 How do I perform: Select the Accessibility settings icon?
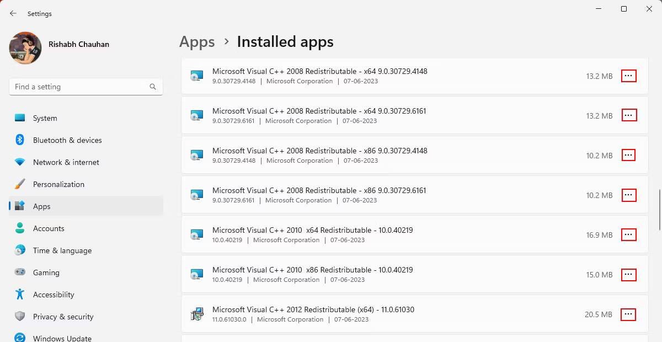coord(20,295)
